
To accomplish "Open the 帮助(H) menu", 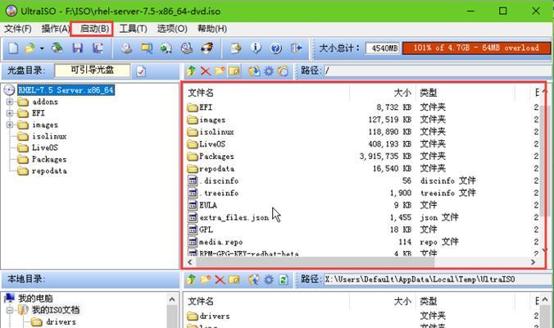I will [x=212, y=29].
